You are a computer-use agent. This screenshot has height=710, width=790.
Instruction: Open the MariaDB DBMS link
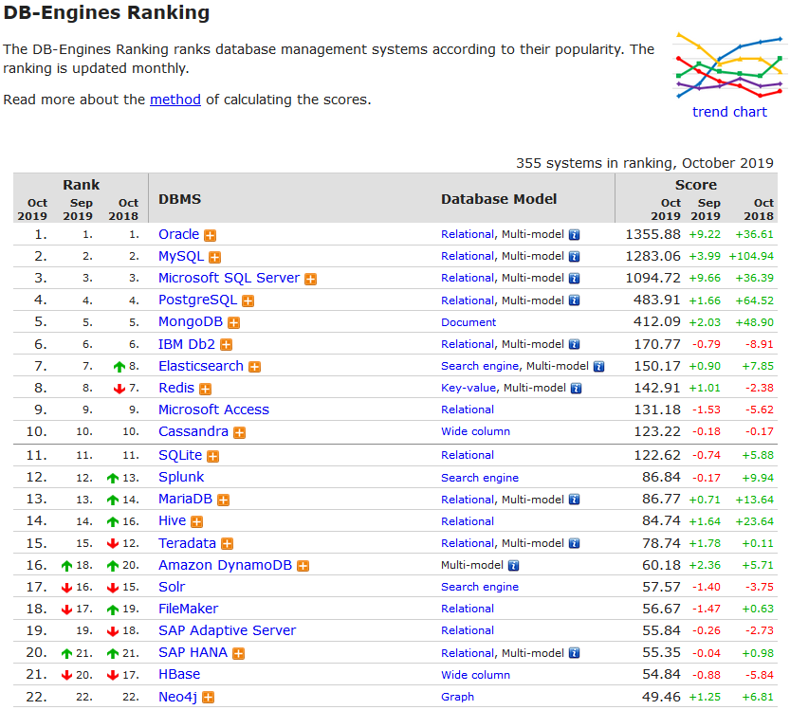tap(186, 499)
